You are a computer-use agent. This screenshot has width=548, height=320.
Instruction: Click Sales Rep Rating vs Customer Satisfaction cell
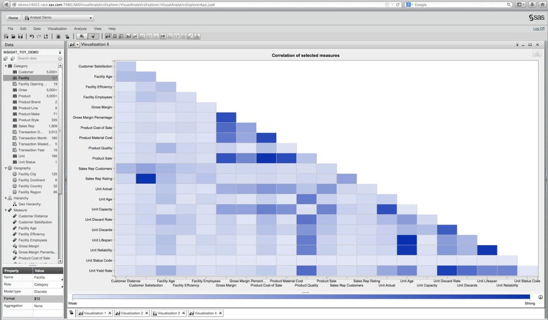point(146,179)
